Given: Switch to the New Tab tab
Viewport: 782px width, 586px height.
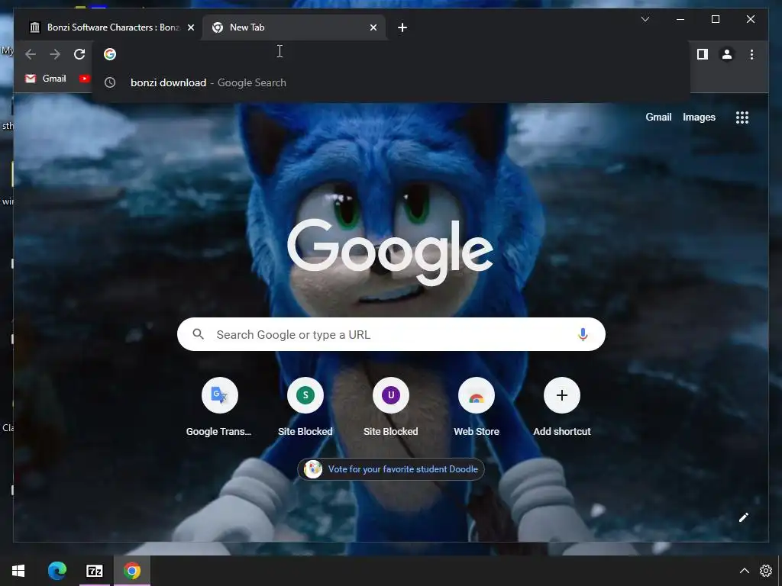Looking at the screenshot, I should (294, 27).
